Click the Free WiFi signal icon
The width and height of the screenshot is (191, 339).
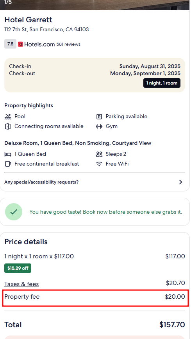[x=99, y=164]
